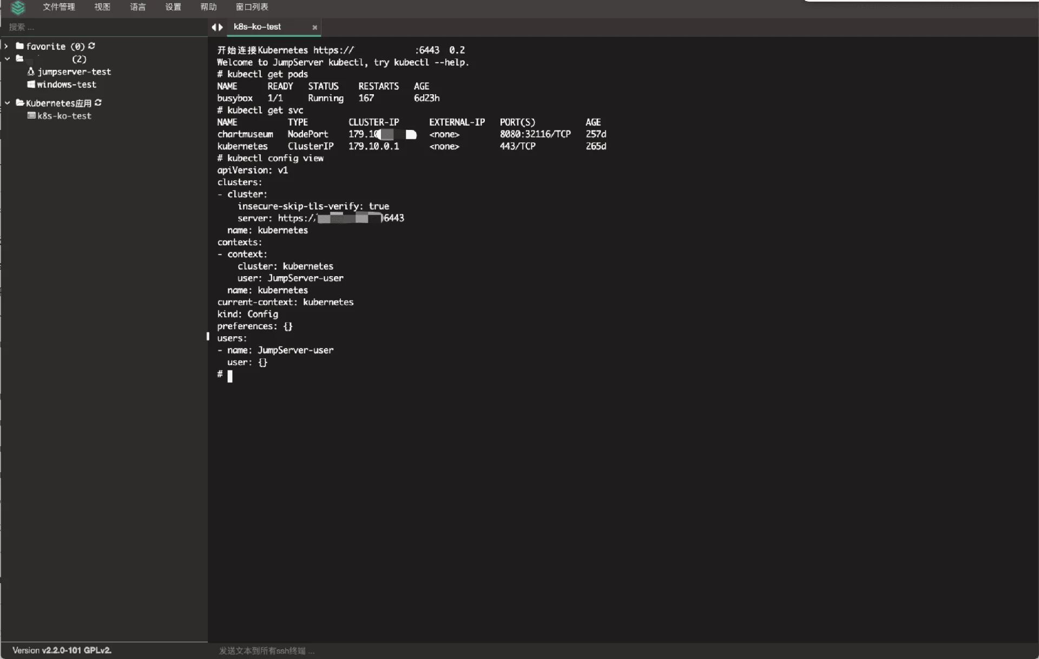Click the tab left arrow
This screenshot has height=659, width=1039.
[x=214, y=27]
